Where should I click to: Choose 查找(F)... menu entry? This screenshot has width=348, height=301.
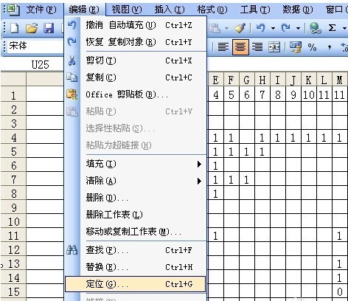[x=136, y=250]
